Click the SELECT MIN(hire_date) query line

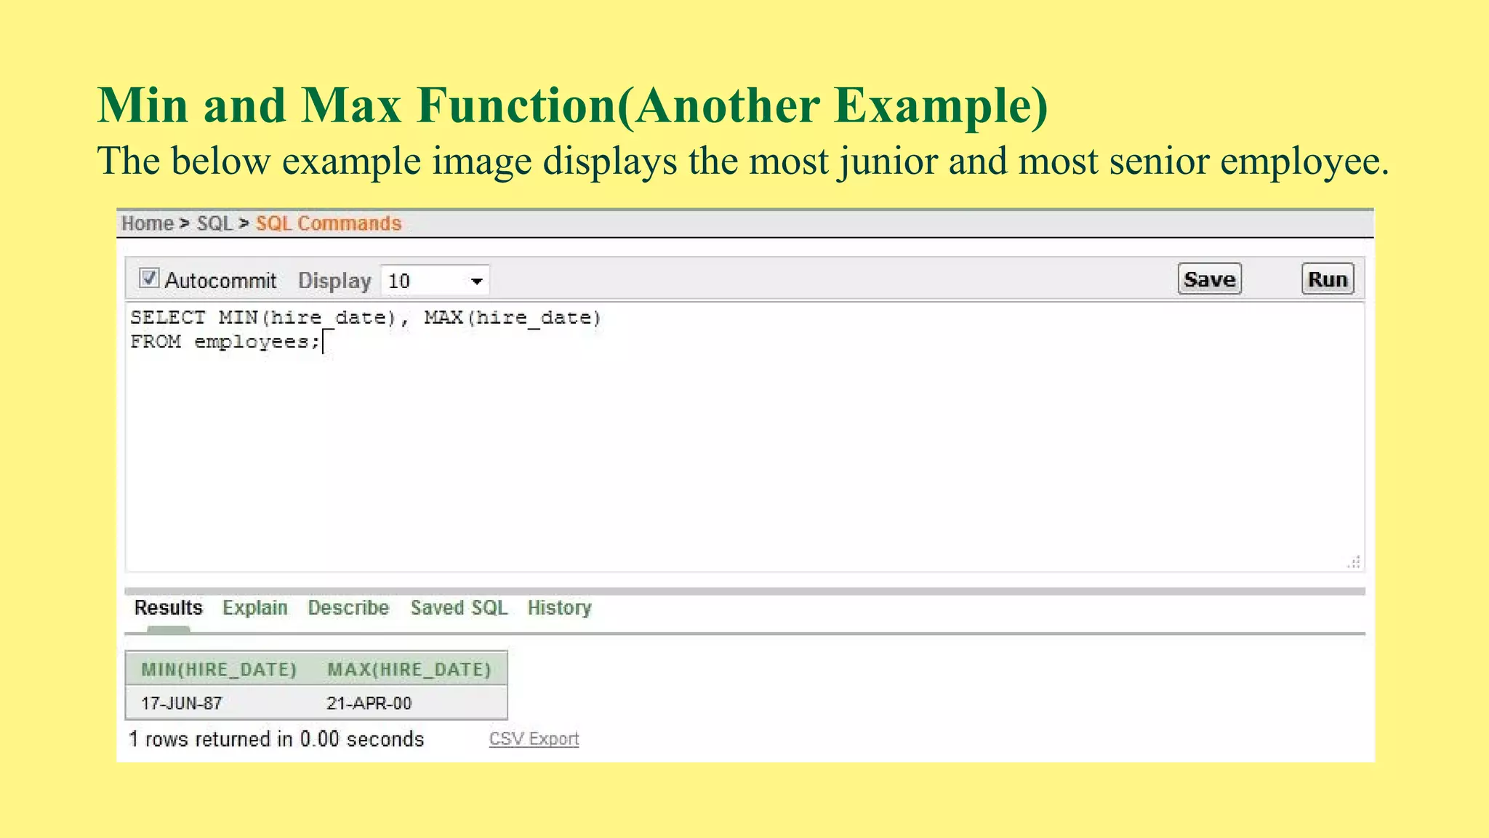point(366,318)
